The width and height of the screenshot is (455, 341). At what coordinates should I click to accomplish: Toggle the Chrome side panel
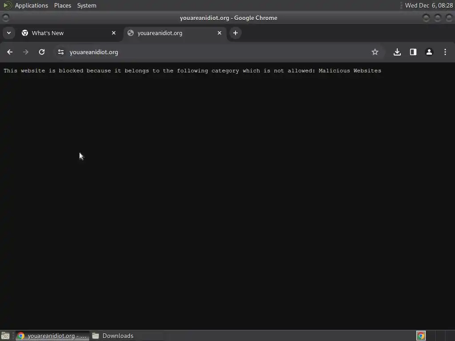pyautogui.click(x=413, y=52)
